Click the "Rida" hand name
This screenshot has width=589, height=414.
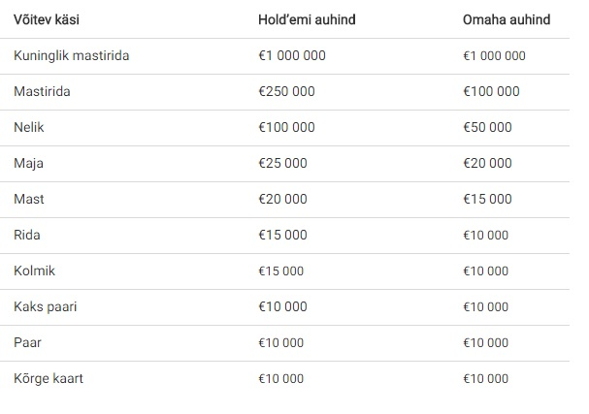click(27, 236)
